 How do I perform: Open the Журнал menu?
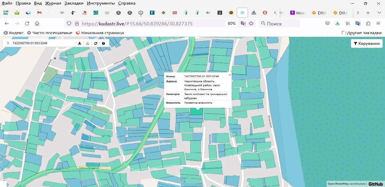53,3
